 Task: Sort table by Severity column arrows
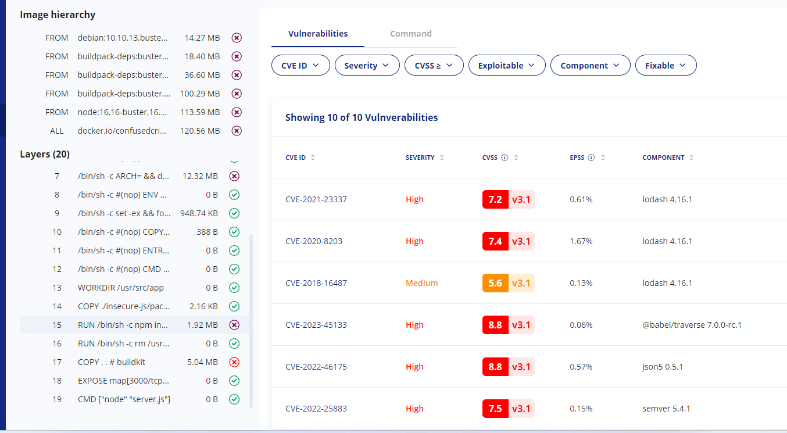[x=442, y=158]
